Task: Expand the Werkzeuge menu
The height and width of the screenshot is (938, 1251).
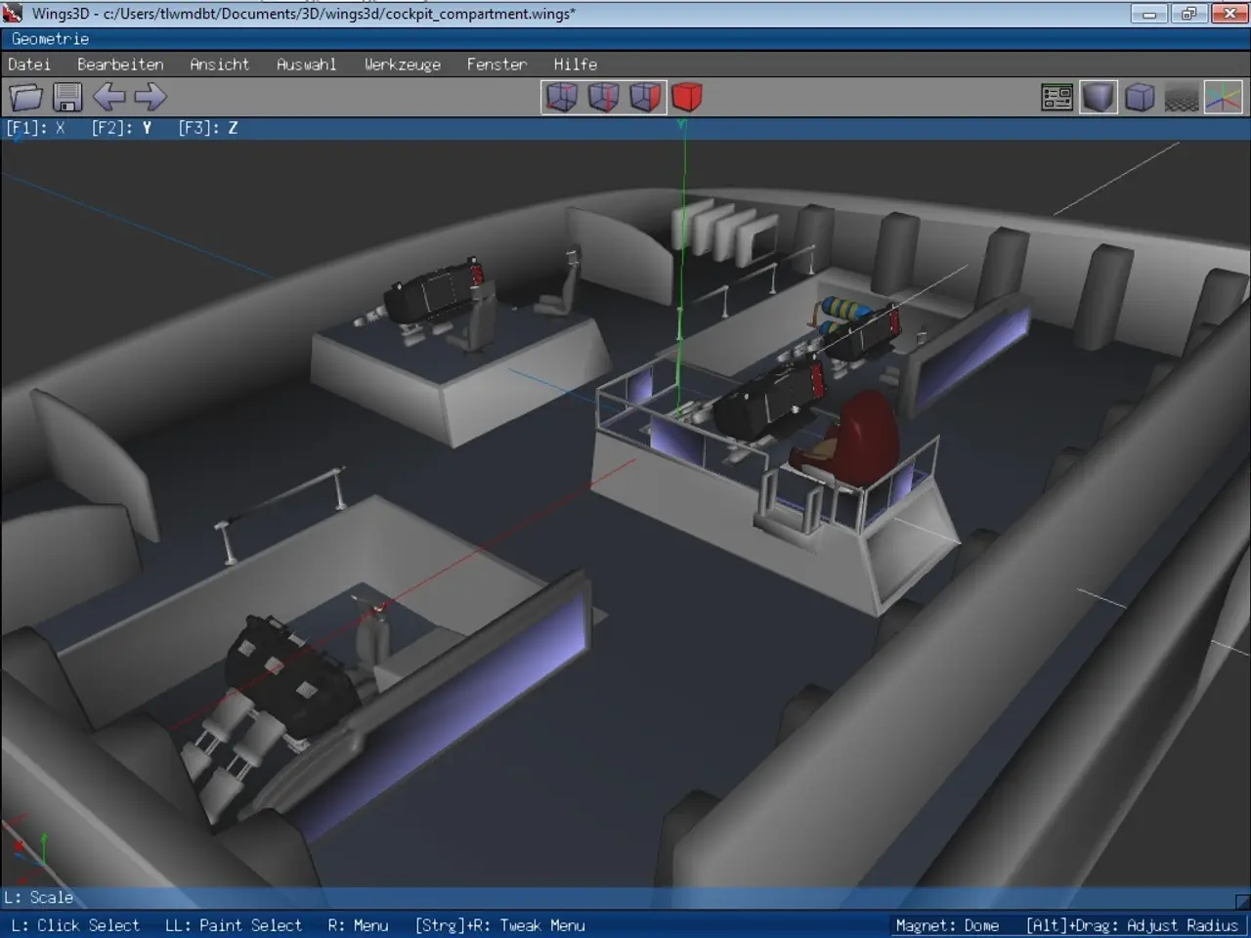Action: coord(402,64)
